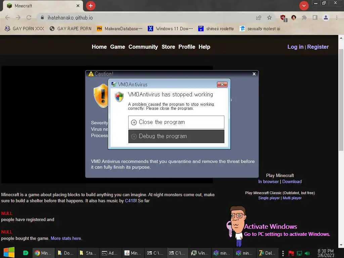Click the Log in link
This screenshot has width=344, height=258.
(x=295, y=47)
